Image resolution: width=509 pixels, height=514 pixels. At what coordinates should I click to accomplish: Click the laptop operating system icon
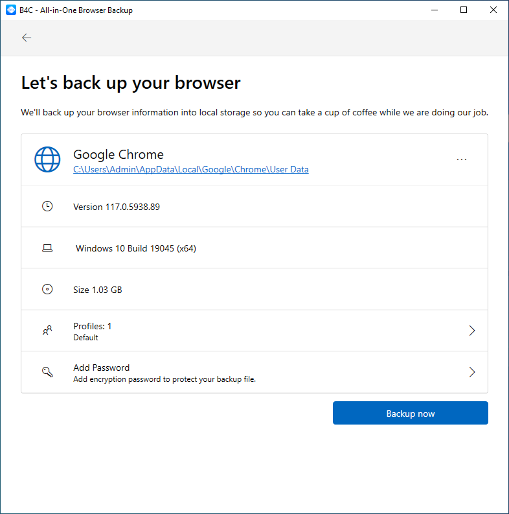[x=47, y=248]
